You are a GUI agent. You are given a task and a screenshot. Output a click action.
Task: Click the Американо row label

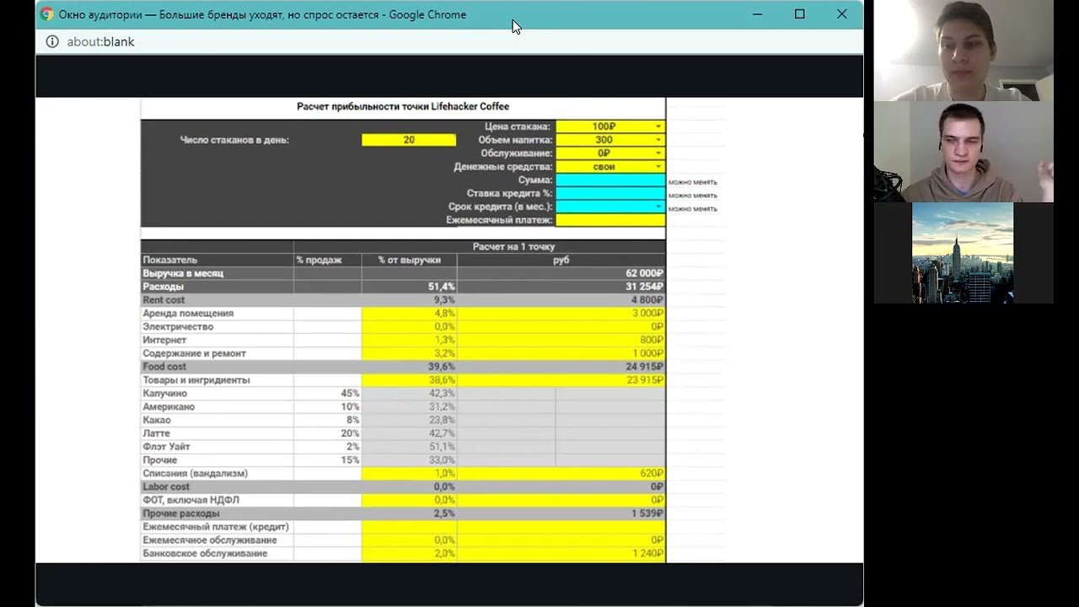[x=169, y=407]
